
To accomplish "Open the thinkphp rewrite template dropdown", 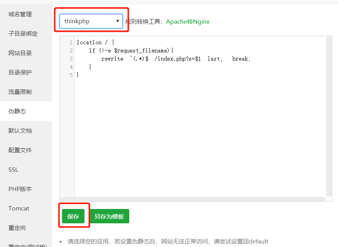I will point(91,21).
